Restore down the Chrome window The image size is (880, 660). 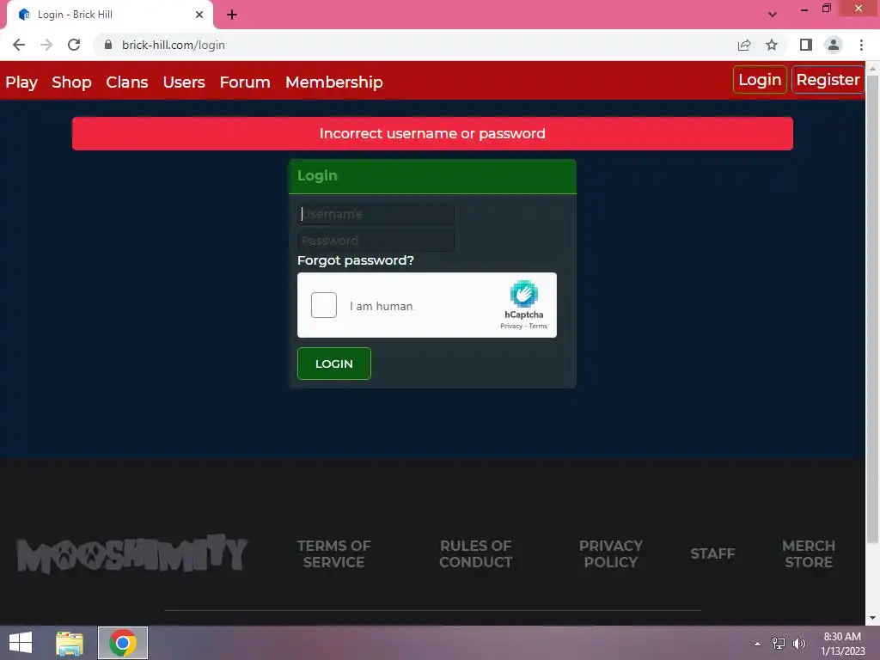click(x=826, y=9)
